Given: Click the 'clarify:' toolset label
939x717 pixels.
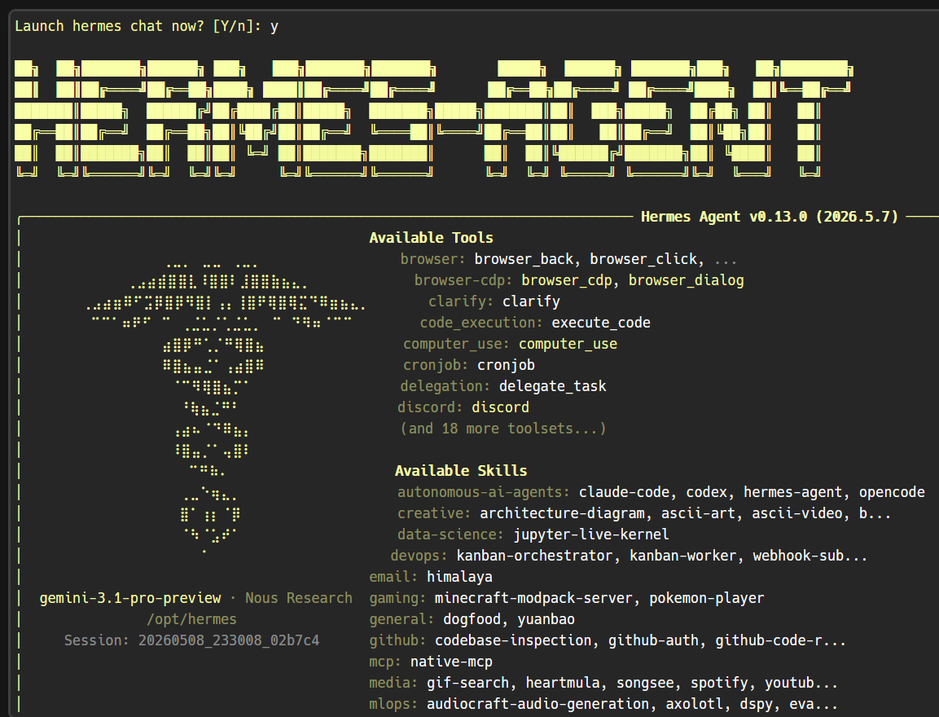Looking at the screenshot, I should [x=460, y=301].
